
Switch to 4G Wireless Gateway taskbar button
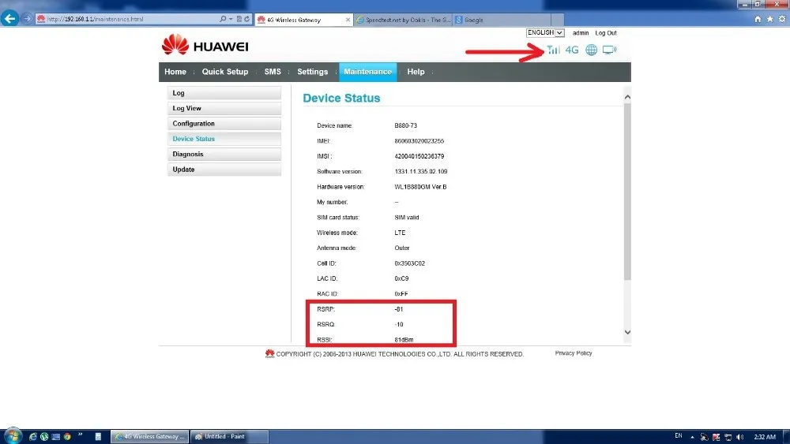coord(149,436)
